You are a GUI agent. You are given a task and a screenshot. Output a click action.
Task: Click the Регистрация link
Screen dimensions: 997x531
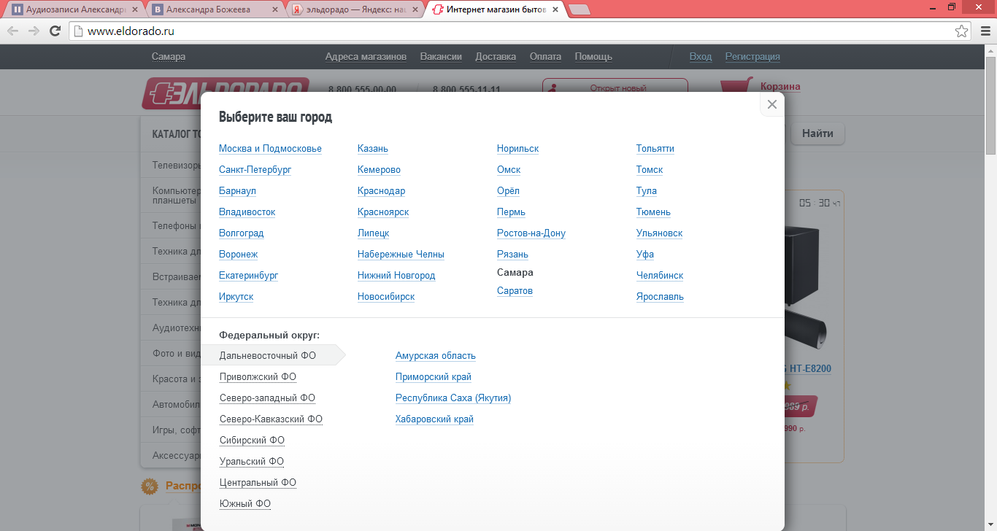tap(752, 57)
